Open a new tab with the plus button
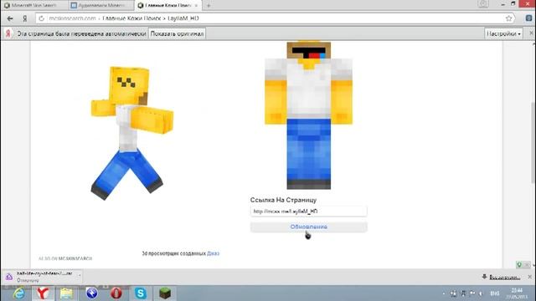Viewport: 536px width, 301px height. click(209, 6)
